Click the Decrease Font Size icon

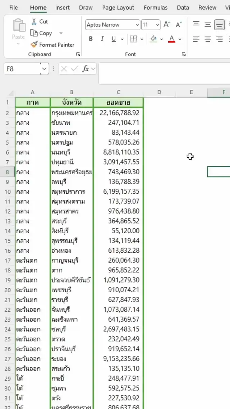179,24
